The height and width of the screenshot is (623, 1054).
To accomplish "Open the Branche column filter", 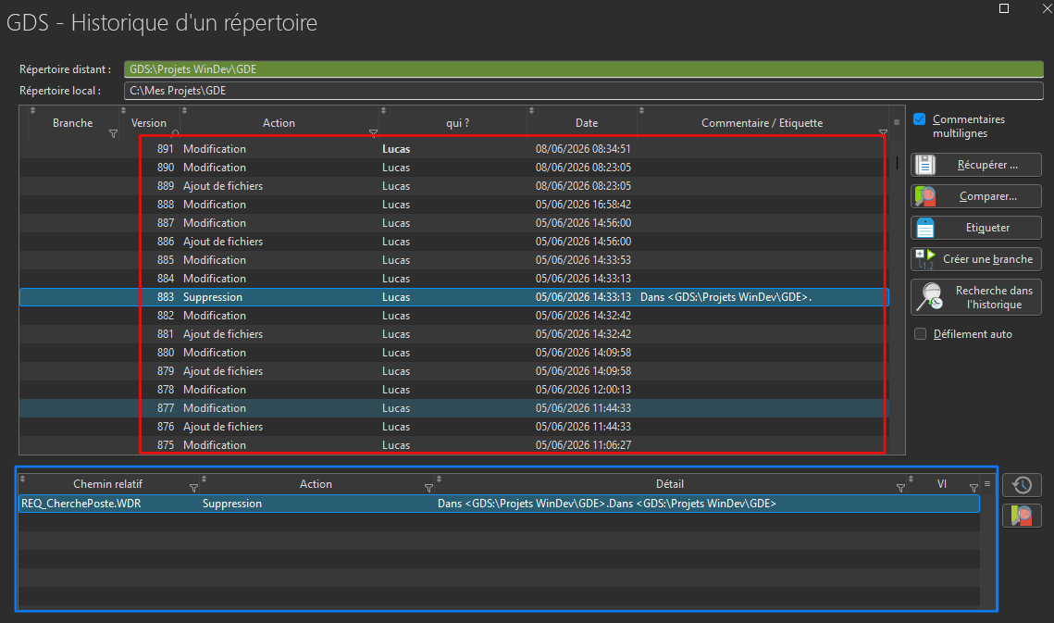I will coord(113,134).
